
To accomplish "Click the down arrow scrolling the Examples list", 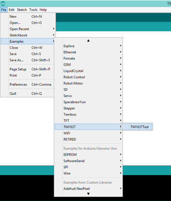I will (88, 194).
